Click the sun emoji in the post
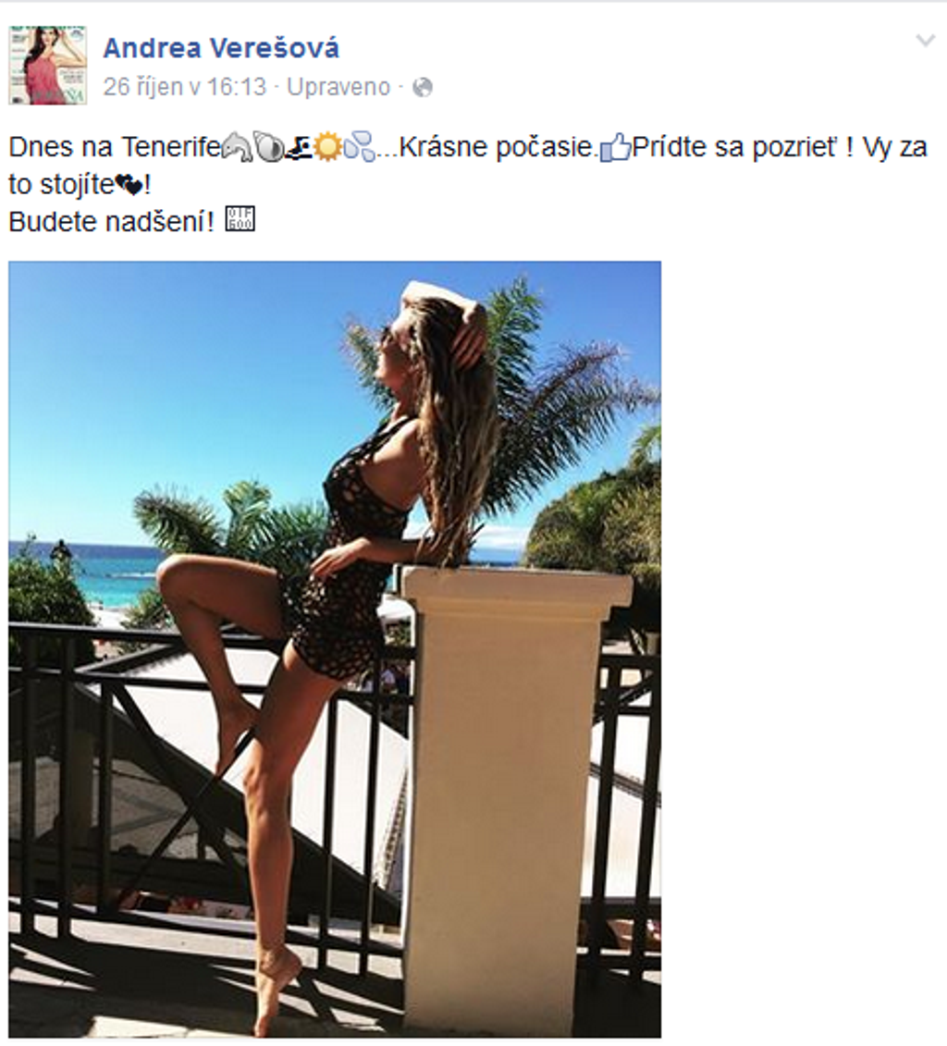This screenshot has width=947, height=1046. tap(326, 147)
